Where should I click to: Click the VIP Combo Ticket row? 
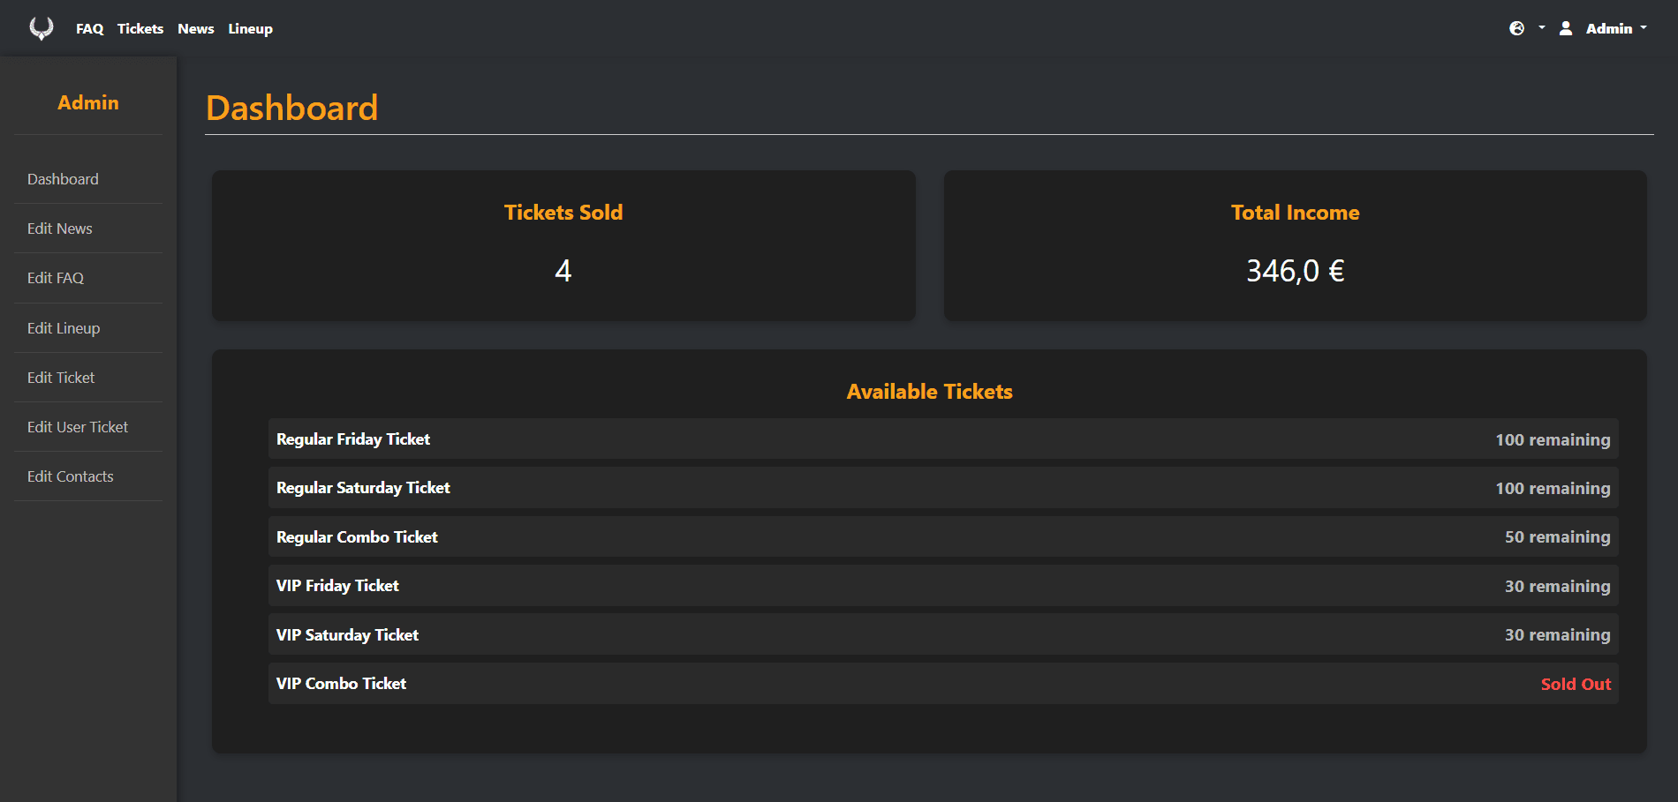pyautogui.click(x=942, y=684)
